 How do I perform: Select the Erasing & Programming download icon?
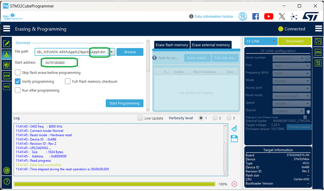tap(7, 55)
